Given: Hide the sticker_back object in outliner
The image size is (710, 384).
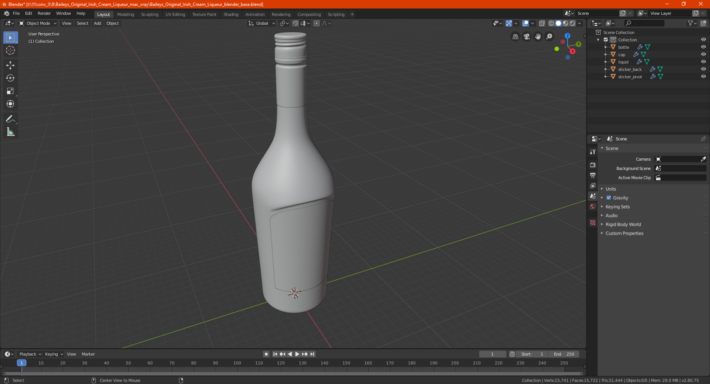Looking at the screenshot, I should [703, 69].
